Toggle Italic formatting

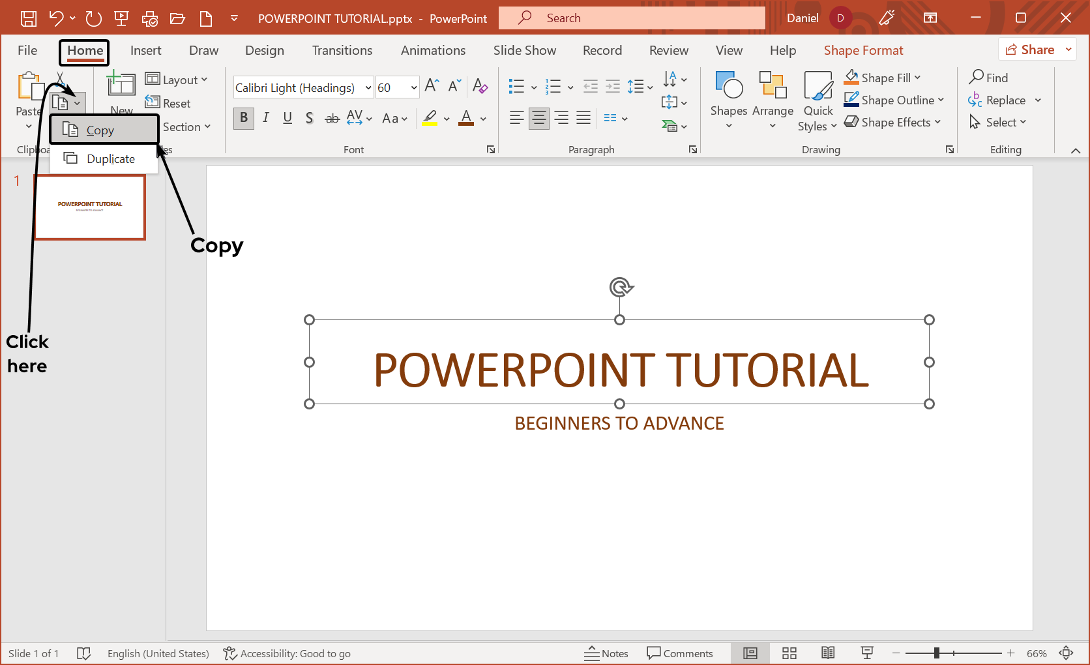click(265, 118)
